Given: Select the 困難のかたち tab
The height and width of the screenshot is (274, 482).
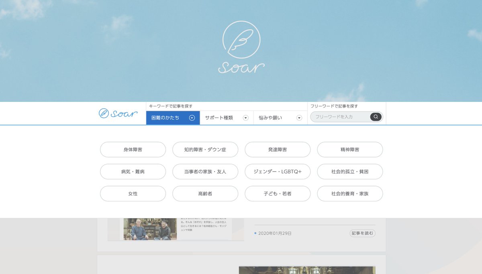Looking at the screenshot, I should (173, 118).
